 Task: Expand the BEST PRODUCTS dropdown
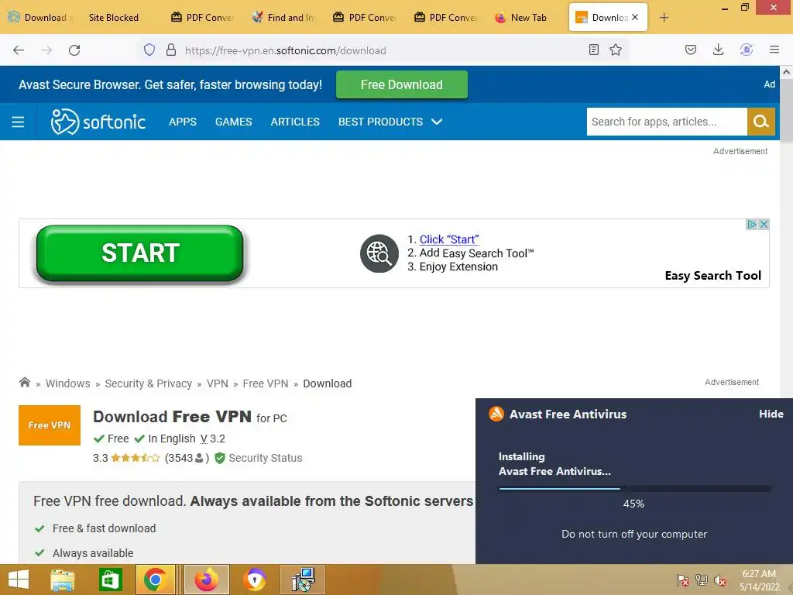click(390, 122)
